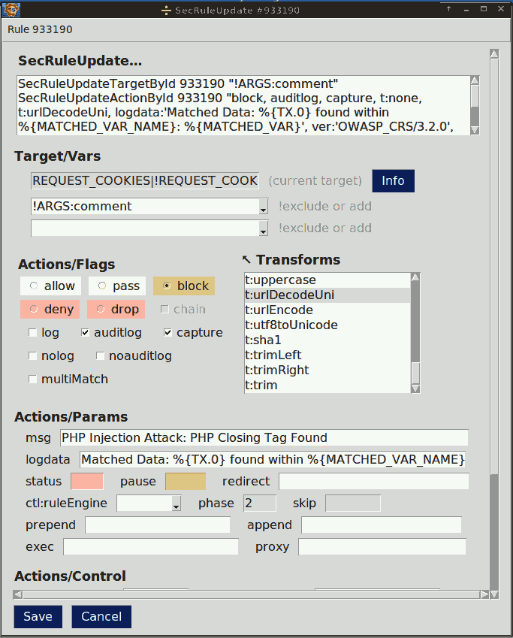Open the !ARGS:comment exclude dropdown

263,207
